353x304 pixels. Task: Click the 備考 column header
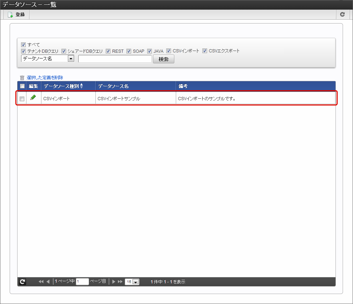(255, 86)
